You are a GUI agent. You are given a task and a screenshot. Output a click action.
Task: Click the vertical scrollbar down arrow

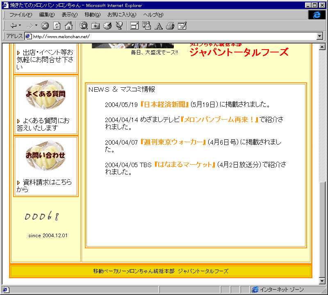[322, 281]
